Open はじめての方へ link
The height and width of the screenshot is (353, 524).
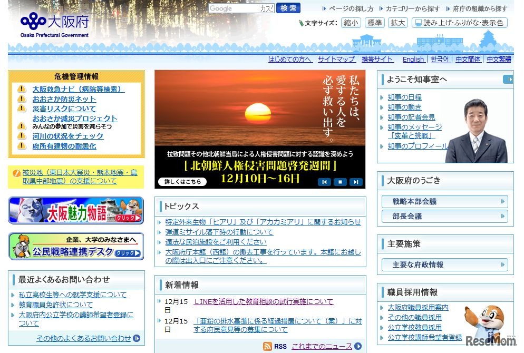pyautogui.click(x=290, y=59)
